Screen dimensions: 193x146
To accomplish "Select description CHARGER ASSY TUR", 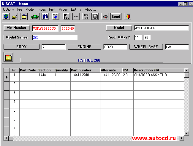I will coord(159,77).
